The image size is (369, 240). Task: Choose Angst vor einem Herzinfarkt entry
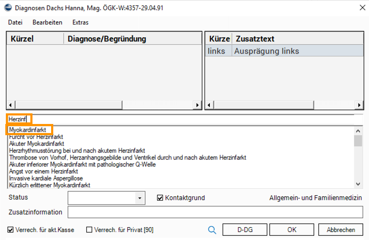click(x=44, y=171)
